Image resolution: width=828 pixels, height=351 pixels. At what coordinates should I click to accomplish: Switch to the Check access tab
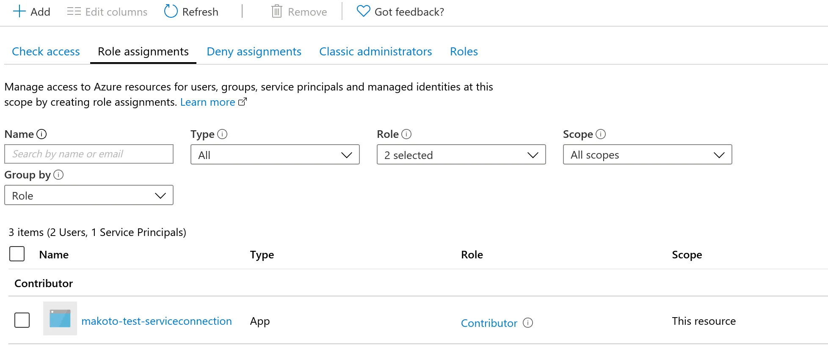(x=46, y=52)
